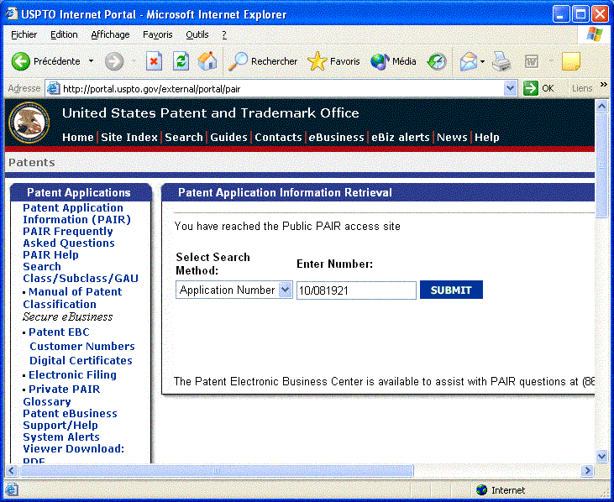The height and width of the screenshot is (502, 614).
Task: Open the Electronic Filing link
Action: (x=72, y=375)
